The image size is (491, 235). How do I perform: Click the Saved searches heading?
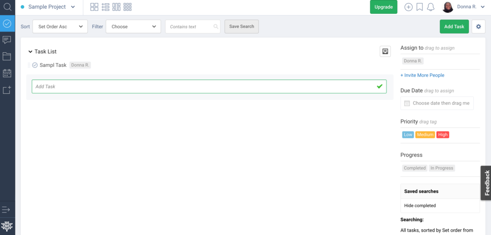coord(421,191)
